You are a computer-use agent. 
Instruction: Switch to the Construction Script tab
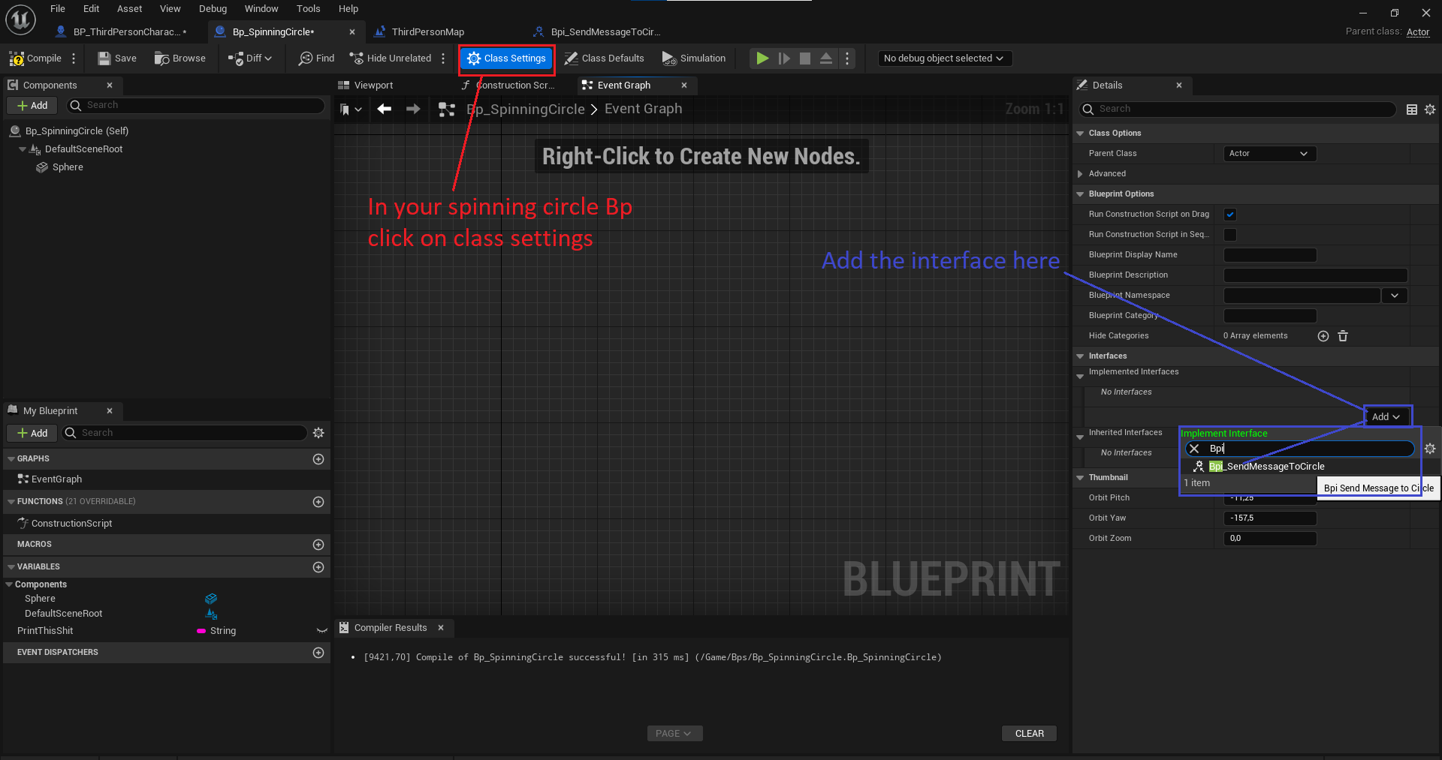tap(514, 86)
